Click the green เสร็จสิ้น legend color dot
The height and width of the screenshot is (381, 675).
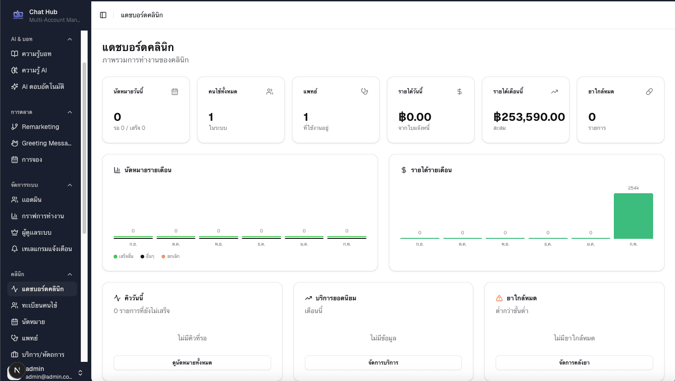coord(115,256)
